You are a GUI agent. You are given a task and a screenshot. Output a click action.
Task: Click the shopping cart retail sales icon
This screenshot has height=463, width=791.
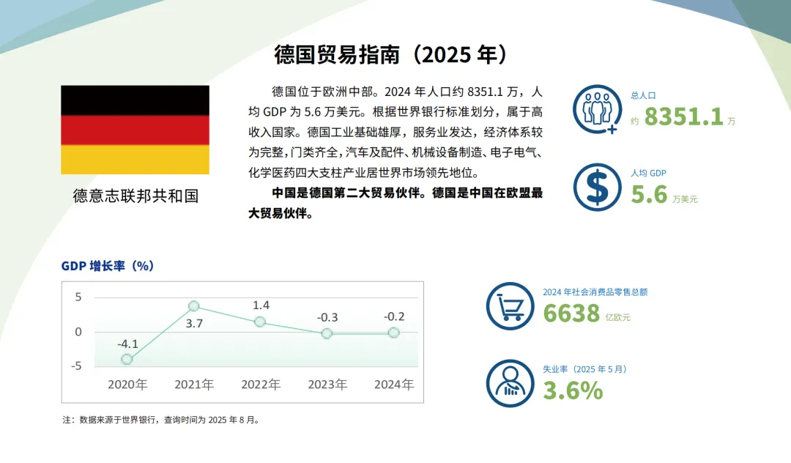[x=509, y=304]
